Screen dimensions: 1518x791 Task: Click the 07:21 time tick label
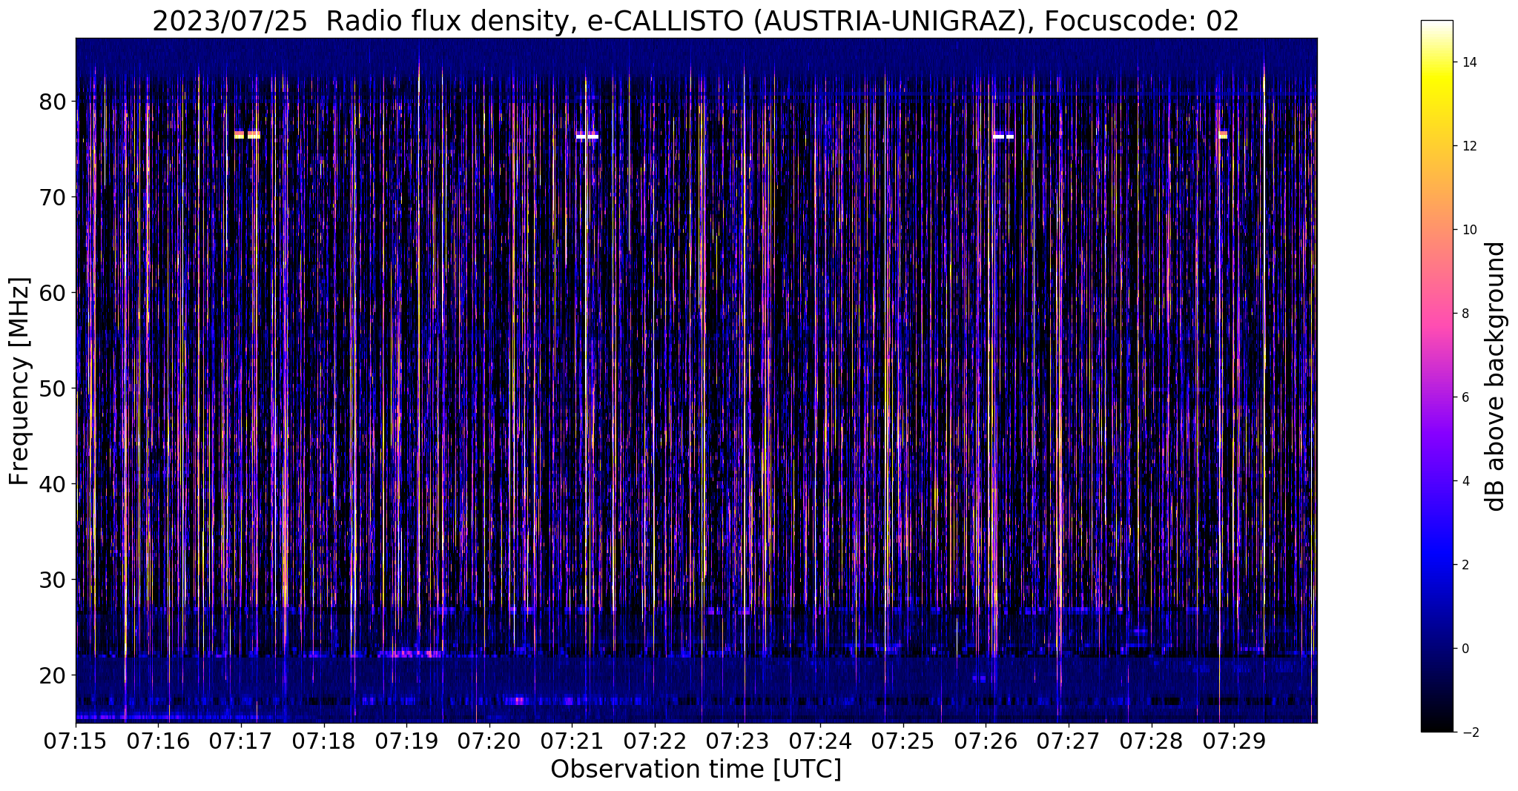pos(572,741)
